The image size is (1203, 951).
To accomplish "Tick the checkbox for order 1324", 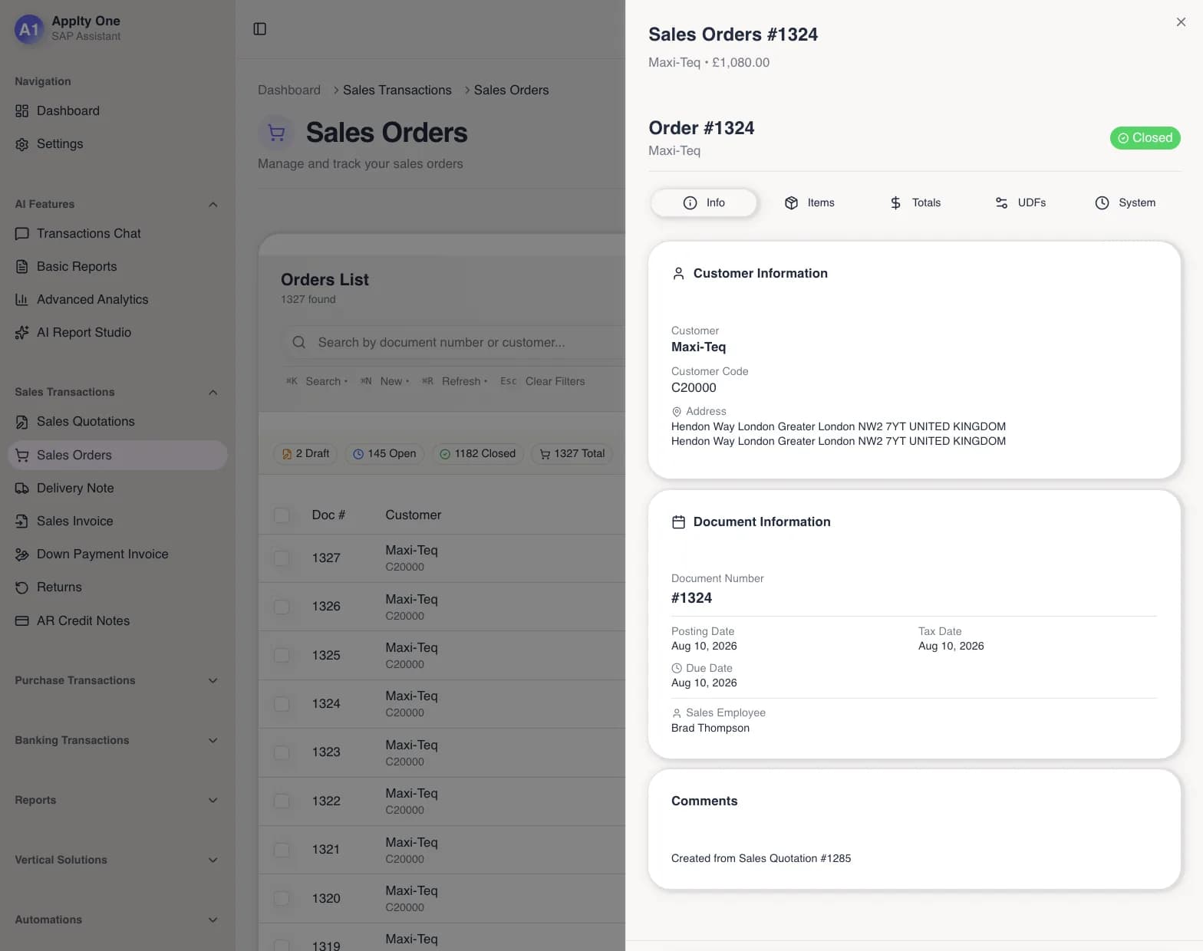I will point(282,704).
